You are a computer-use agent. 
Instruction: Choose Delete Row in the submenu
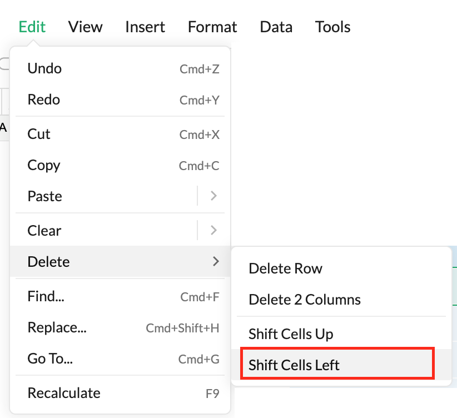pyautogui.click(x=285, y=269)
